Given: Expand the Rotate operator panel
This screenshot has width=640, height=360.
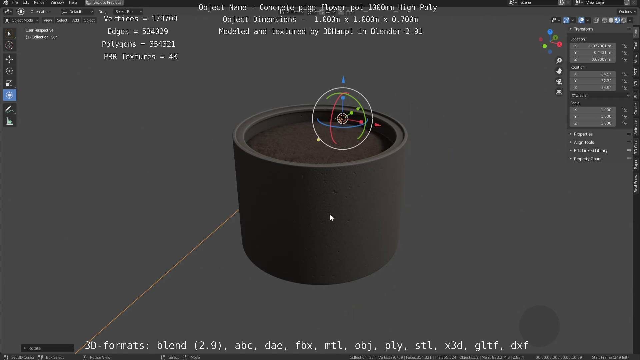Looking at the screenshot, I should coord(47,348).
